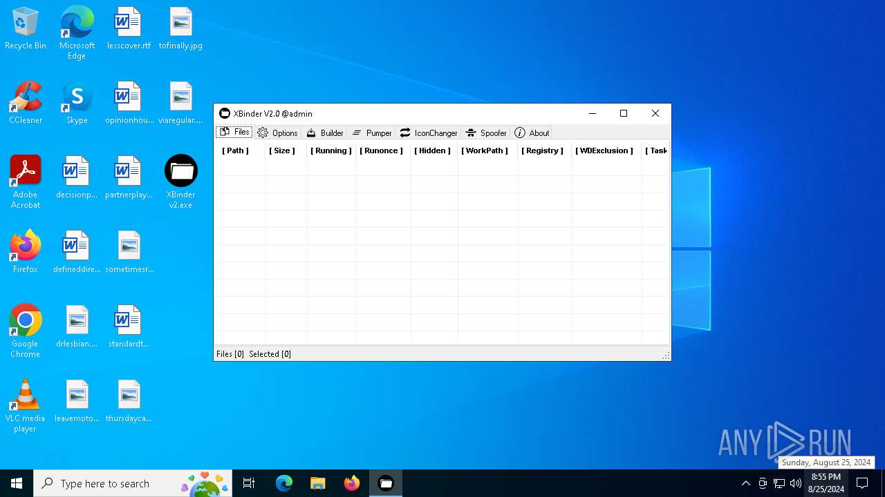Click the [ Running ] column header

pyautogui.click(x=331, y=150)
